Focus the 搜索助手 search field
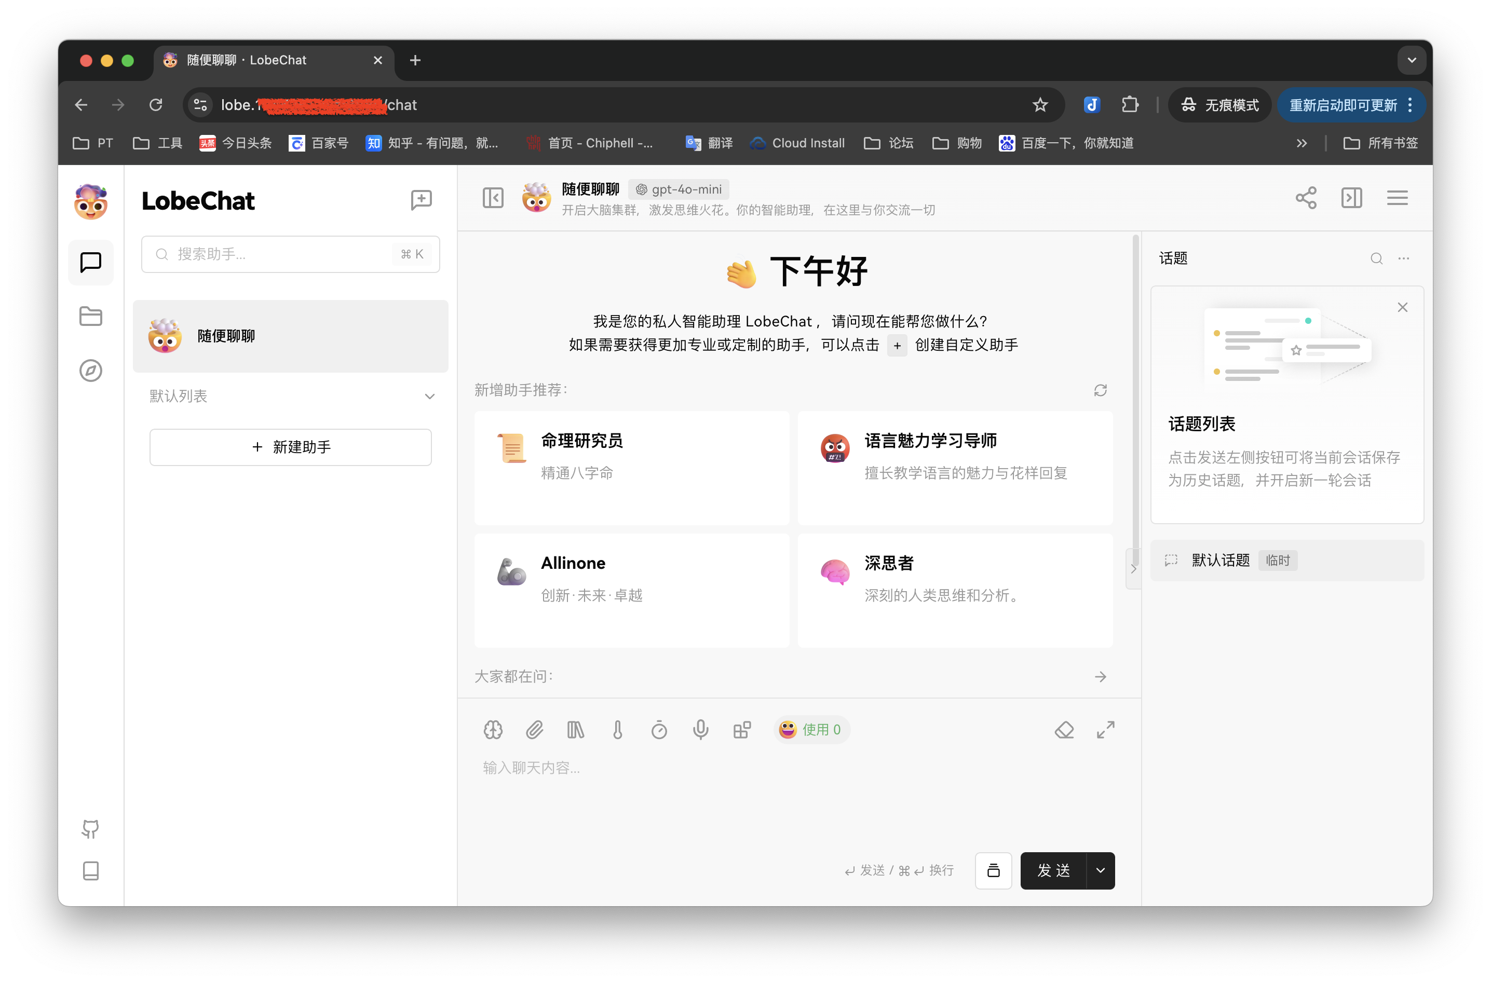This screenshot has width=1491, height=983. click(290, 254)
